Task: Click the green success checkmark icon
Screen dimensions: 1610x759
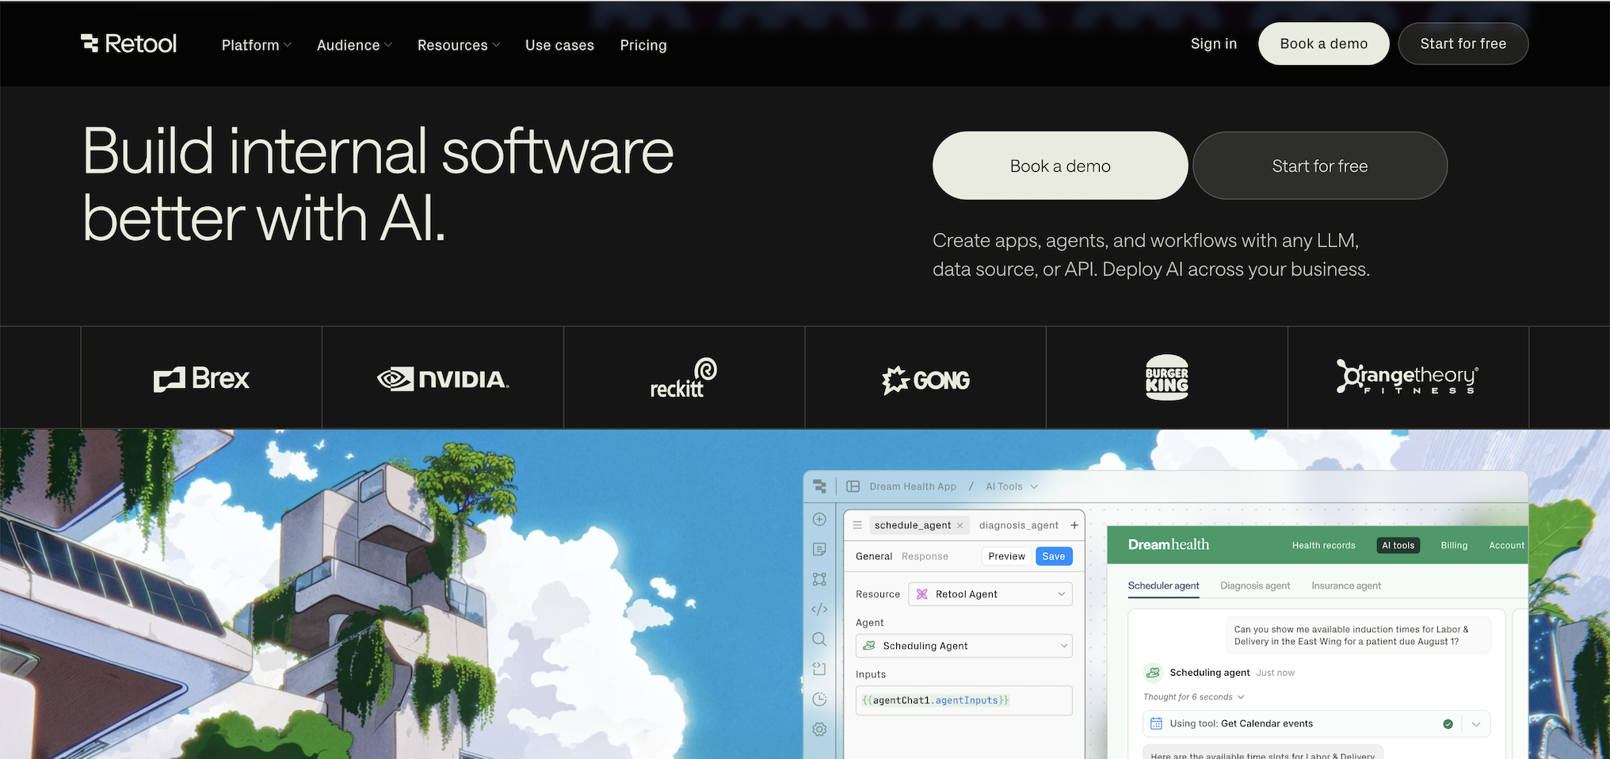Action: pyautogui.click(x=1448, y=724)
